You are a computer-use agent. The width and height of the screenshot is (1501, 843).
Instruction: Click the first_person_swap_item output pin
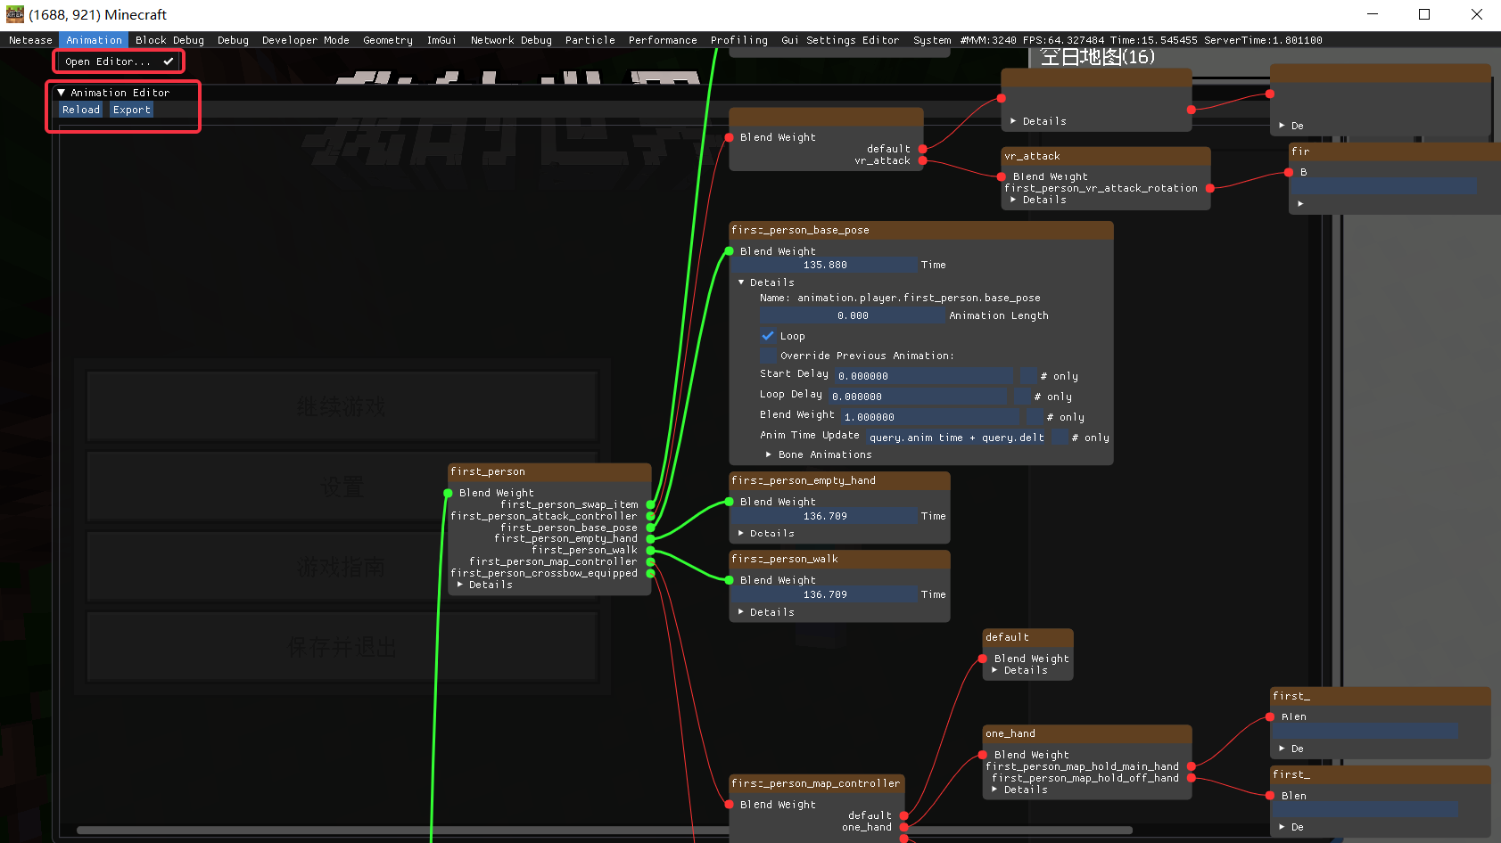coord(650,504)
